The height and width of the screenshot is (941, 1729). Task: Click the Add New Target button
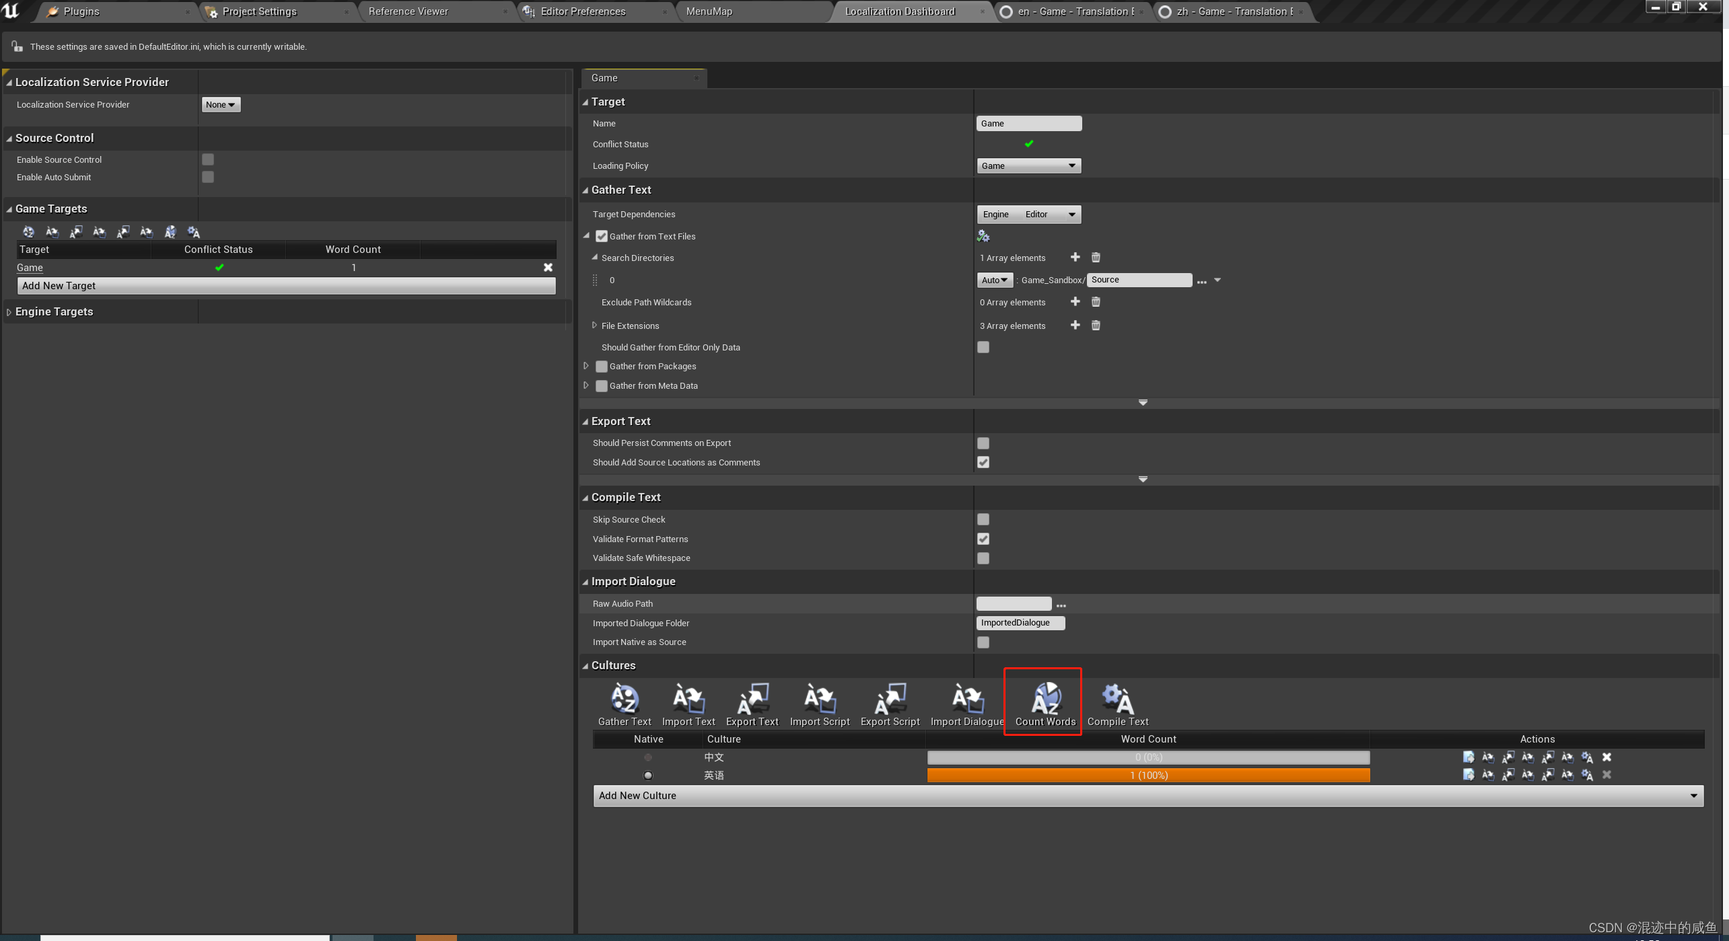pos(286,286)
